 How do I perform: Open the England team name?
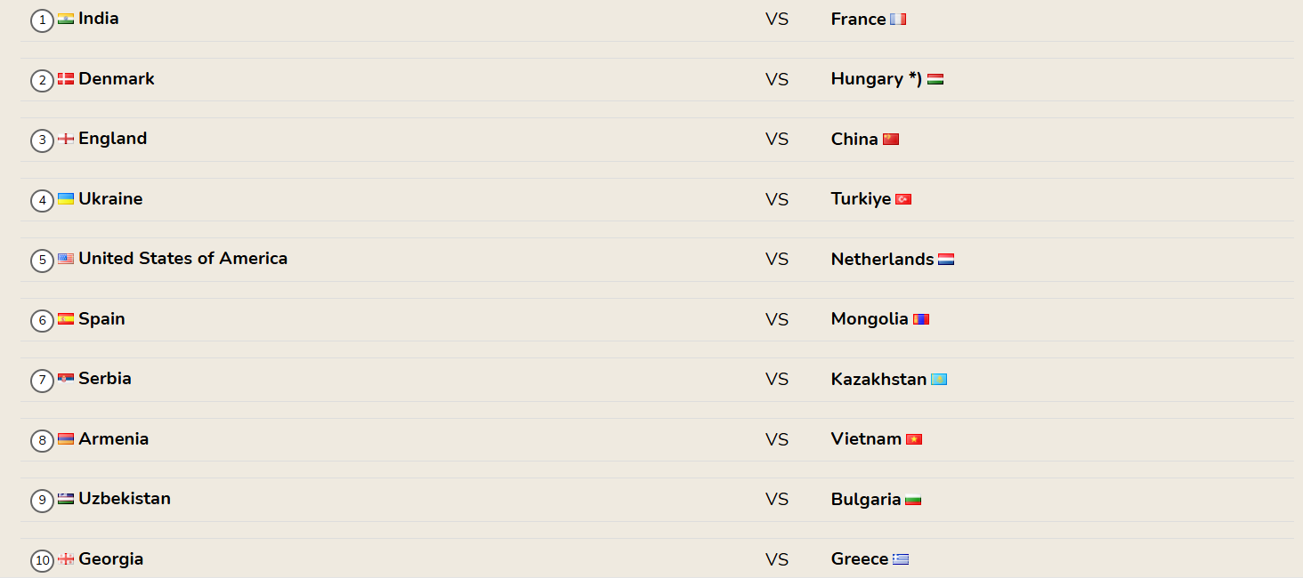[x=113, y=139]
